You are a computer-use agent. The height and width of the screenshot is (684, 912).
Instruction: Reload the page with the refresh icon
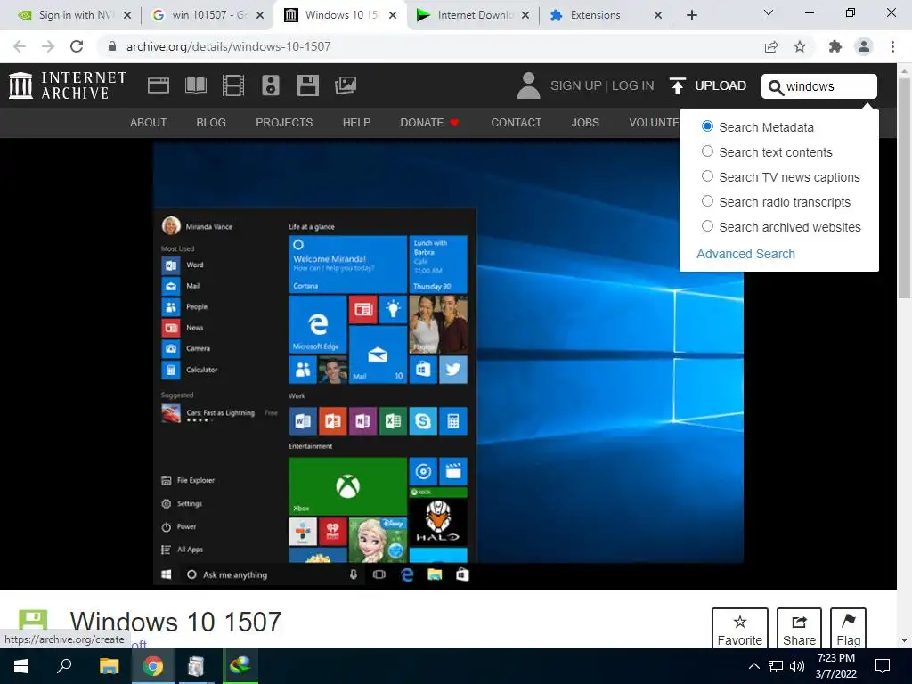pyautogui.click(x=77, y=46)
